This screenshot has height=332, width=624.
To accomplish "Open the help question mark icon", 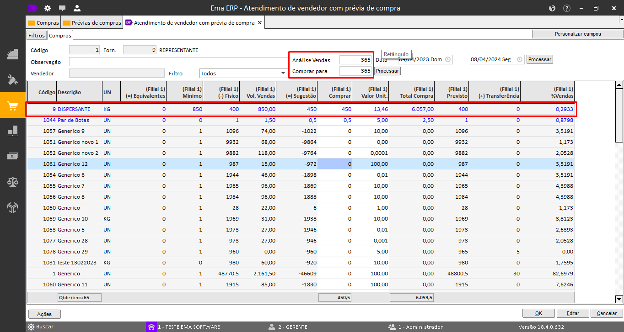I will pos(567,8).
